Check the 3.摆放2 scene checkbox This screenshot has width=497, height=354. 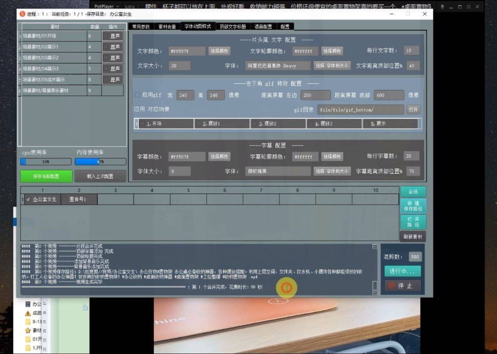pyautogui.click(x=255, y=123)
